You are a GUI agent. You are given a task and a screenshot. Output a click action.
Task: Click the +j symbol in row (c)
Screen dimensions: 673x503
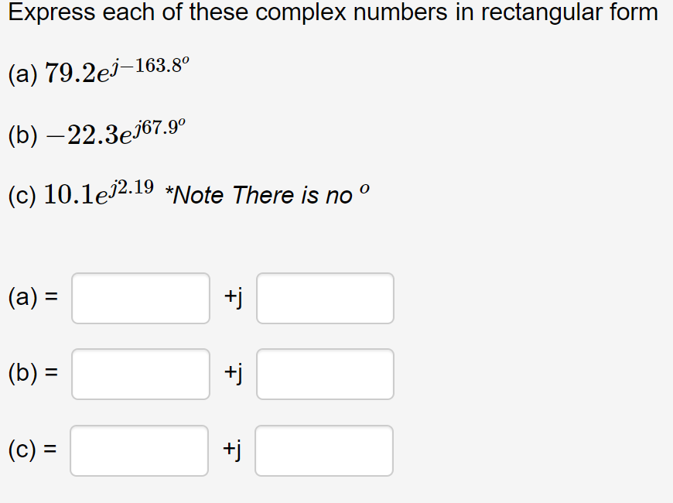pyautogui.click(x=234, y=450)
